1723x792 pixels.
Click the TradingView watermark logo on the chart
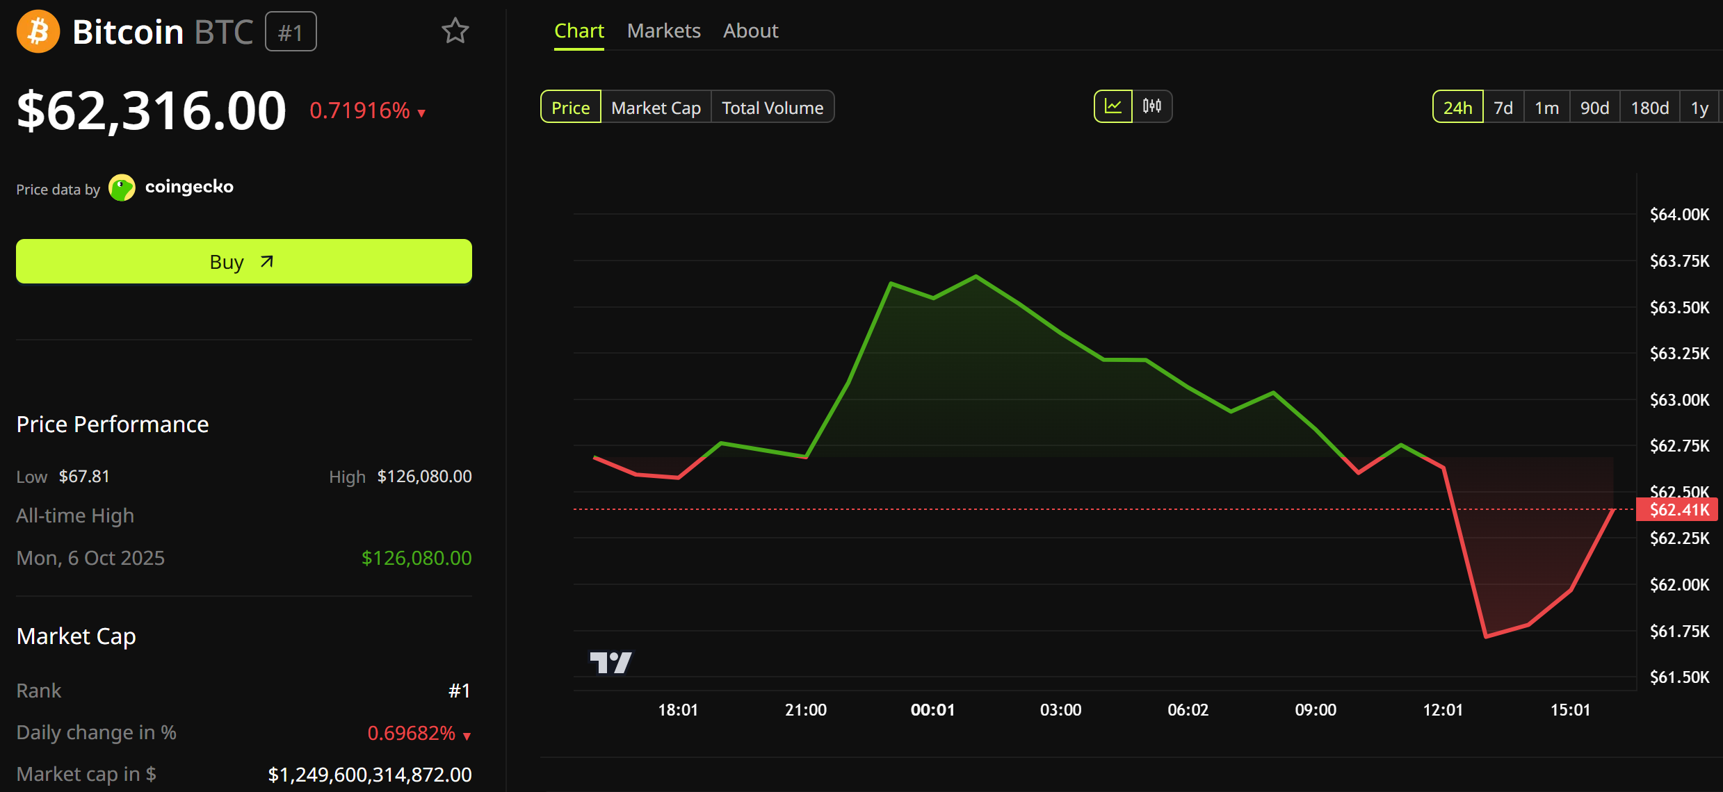tap(611, 662)
